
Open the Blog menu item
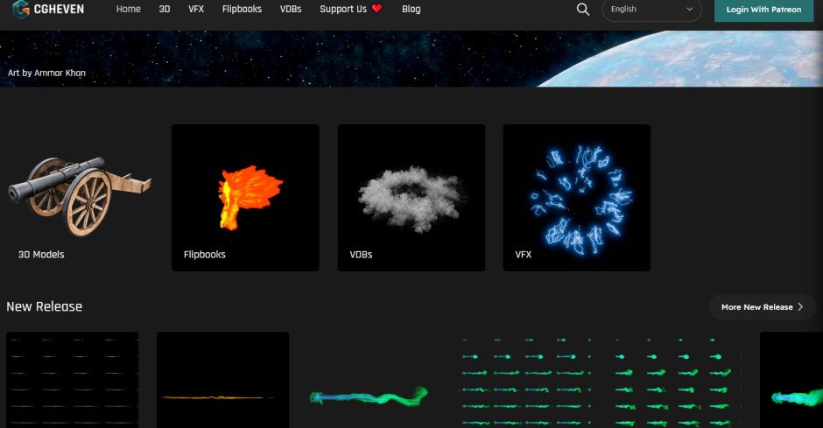tap(411, 9)
